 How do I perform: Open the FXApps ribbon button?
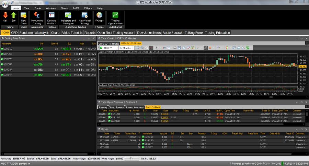point(99,17)
